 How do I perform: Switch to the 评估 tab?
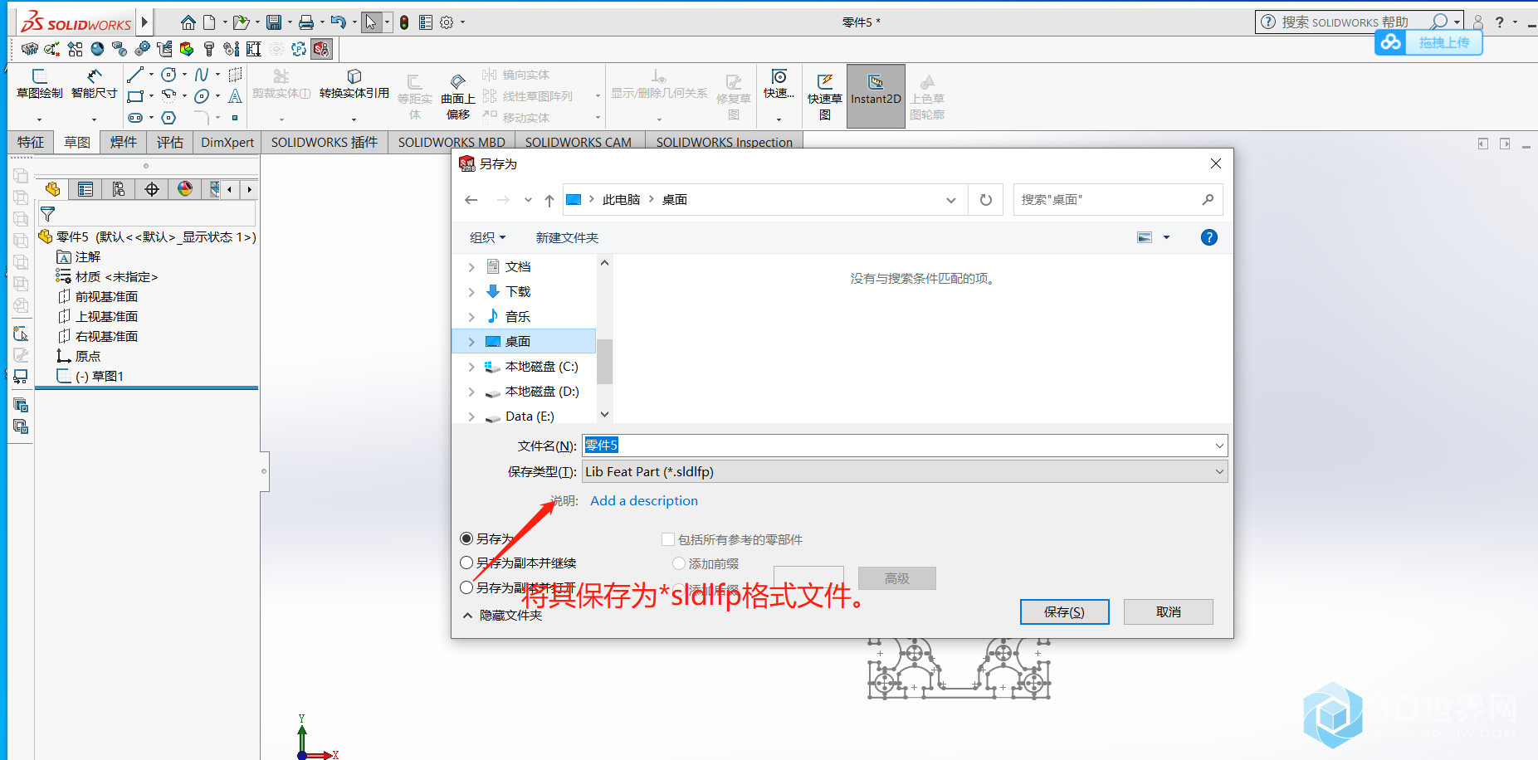pyautogui.click(x=170, y=143)
